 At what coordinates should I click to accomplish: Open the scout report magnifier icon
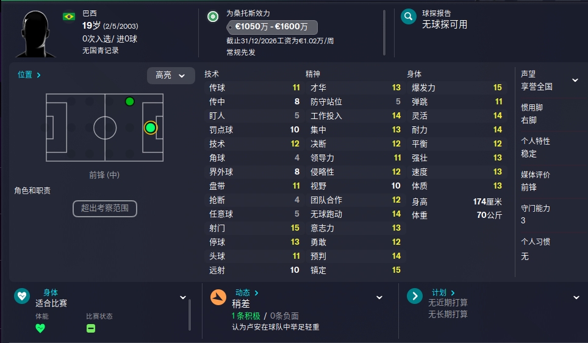(x=409, y=16)
